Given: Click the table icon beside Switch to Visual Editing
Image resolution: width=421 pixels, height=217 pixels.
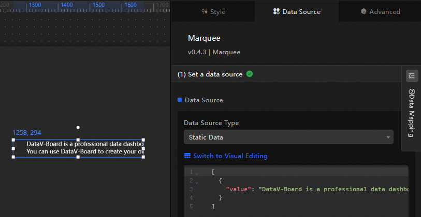Looking at the screenshot, I should [x=187, y=156].
